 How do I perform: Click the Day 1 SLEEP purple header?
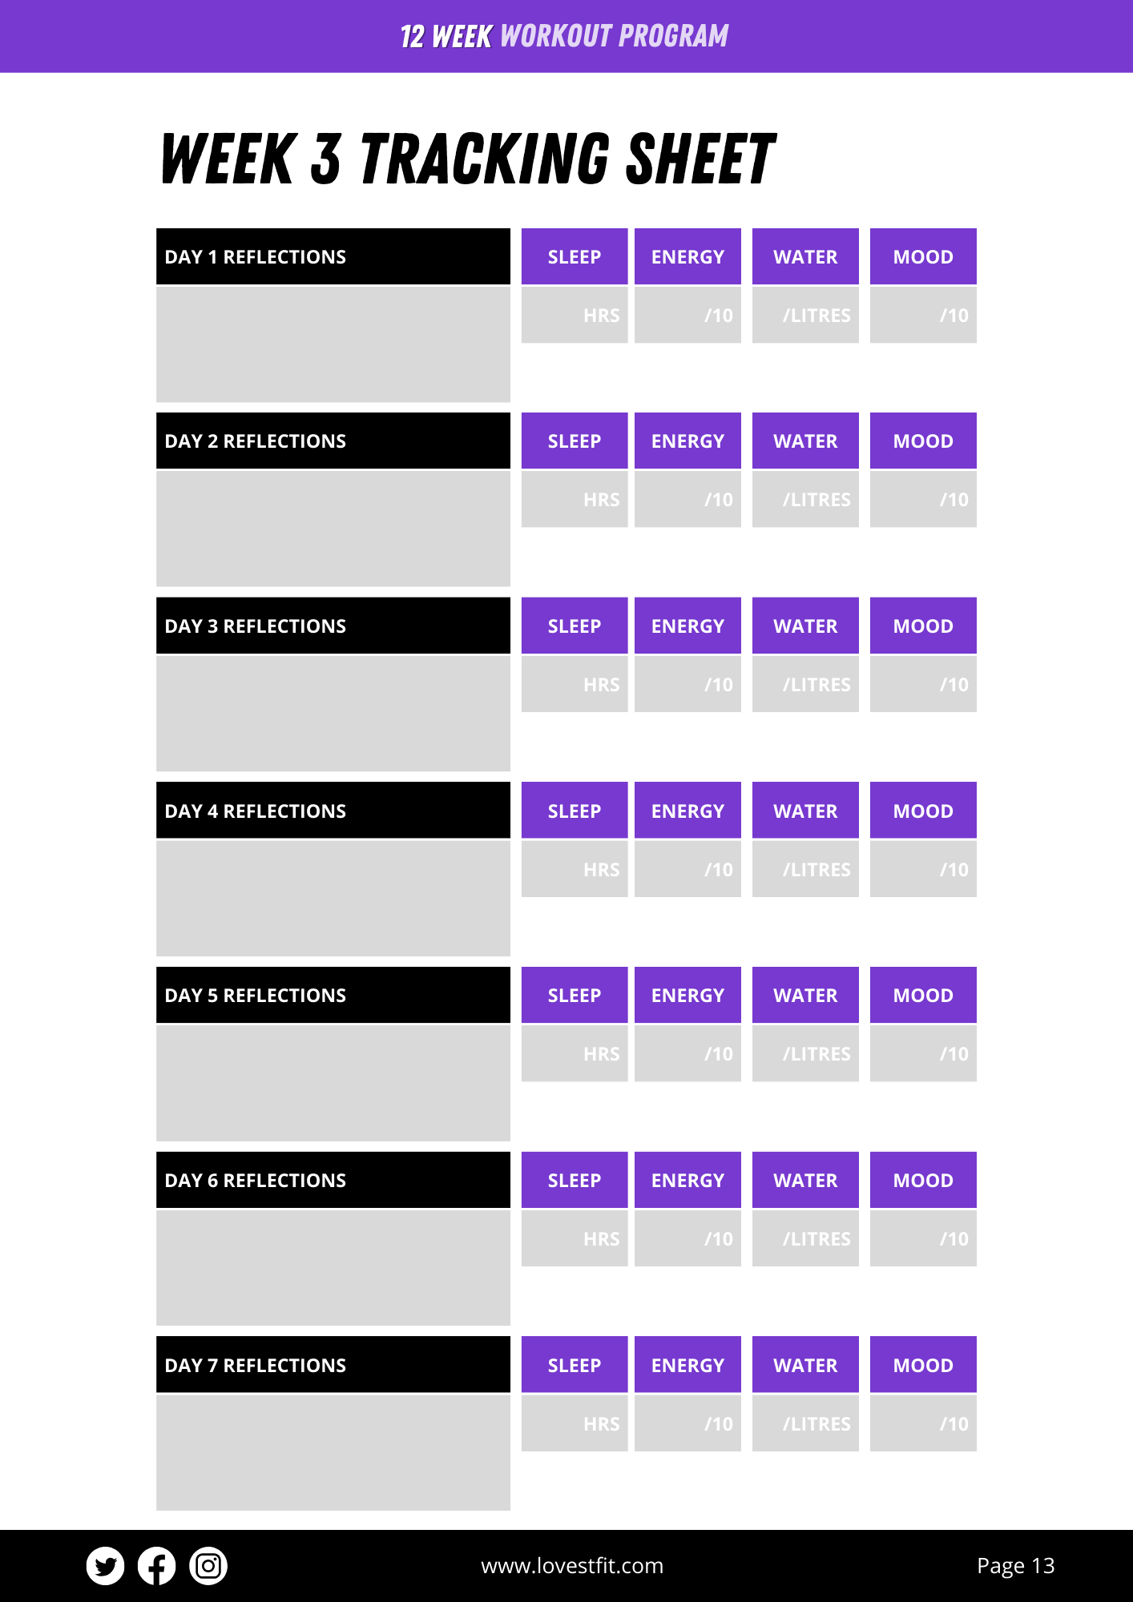tap(575, 257)
